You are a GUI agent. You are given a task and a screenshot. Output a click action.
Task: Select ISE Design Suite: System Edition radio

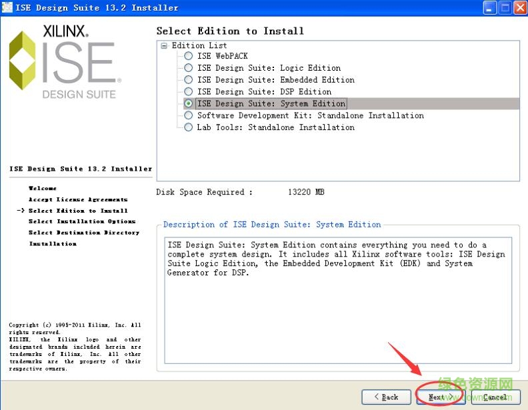(189, 104)
